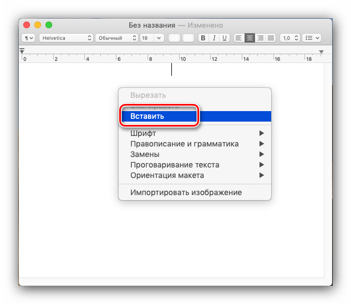Open the paragraph styles dropdown
The width and height of the screenshot is (351, 304).
[x=28, y=38]
